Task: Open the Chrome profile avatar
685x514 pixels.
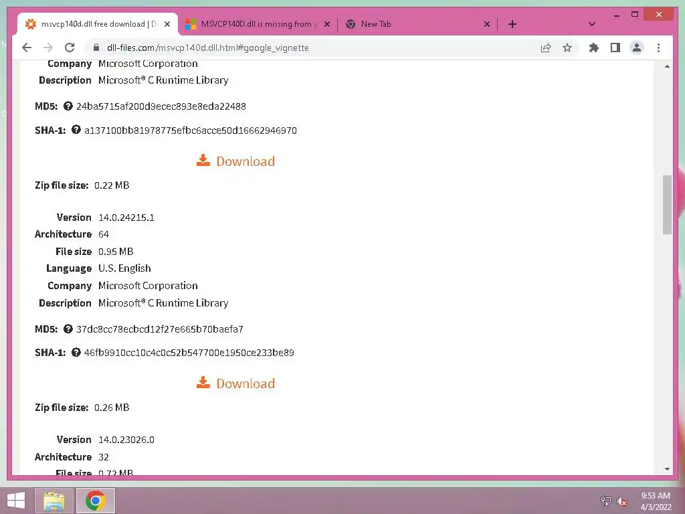Action: pos(637,48)
